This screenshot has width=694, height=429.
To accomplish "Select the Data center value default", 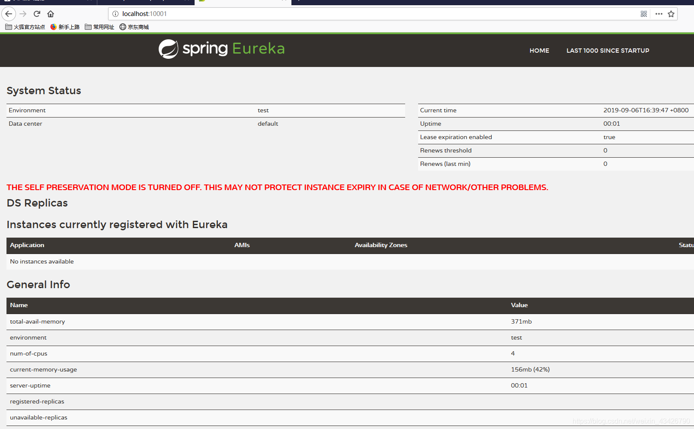I will (268, 124).
